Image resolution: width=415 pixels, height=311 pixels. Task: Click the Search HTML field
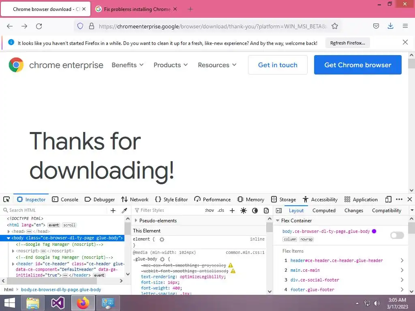click(x=54, y=210)
